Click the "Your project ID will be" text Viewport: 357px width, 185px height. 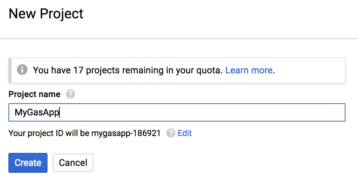pos(49,133)
